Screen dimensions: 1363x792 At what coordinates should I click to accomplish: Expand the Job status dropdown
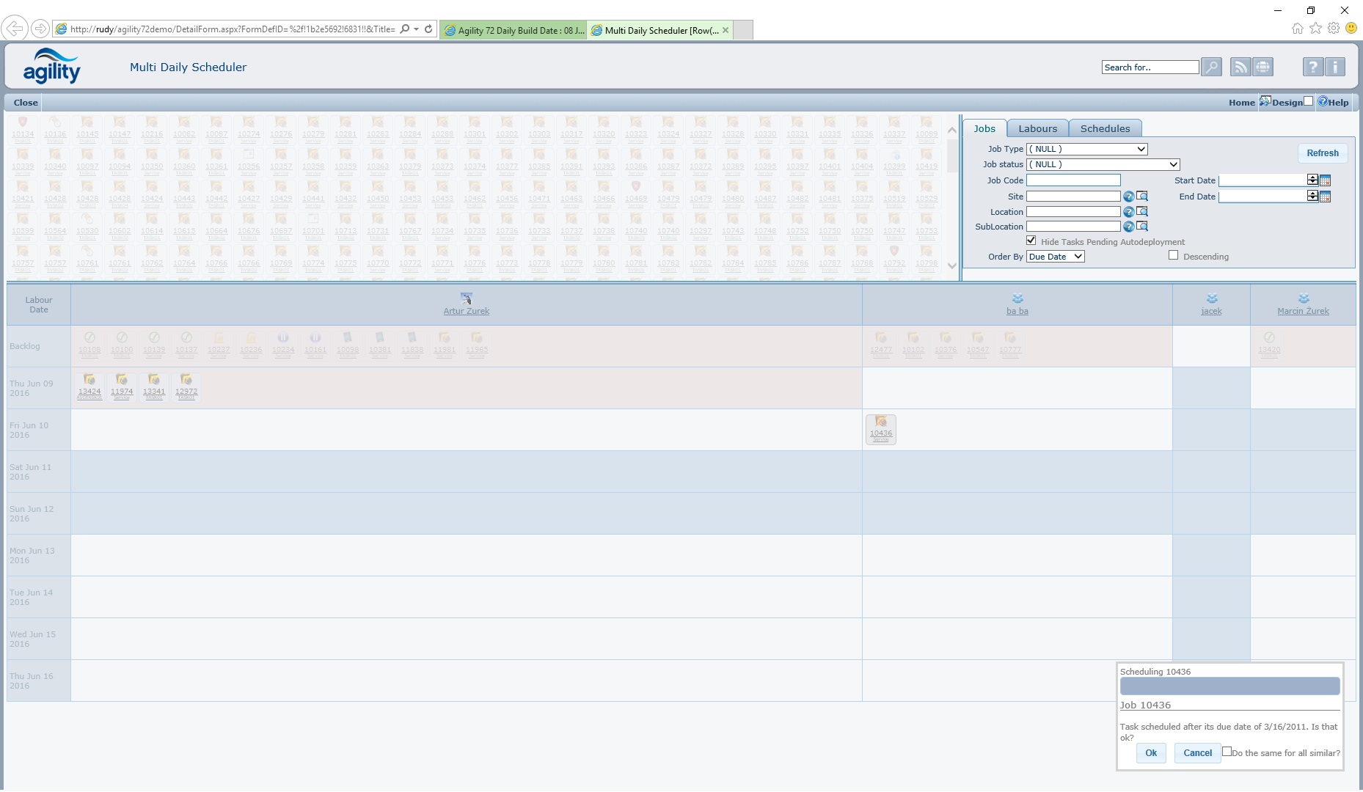coord(1103,164)
